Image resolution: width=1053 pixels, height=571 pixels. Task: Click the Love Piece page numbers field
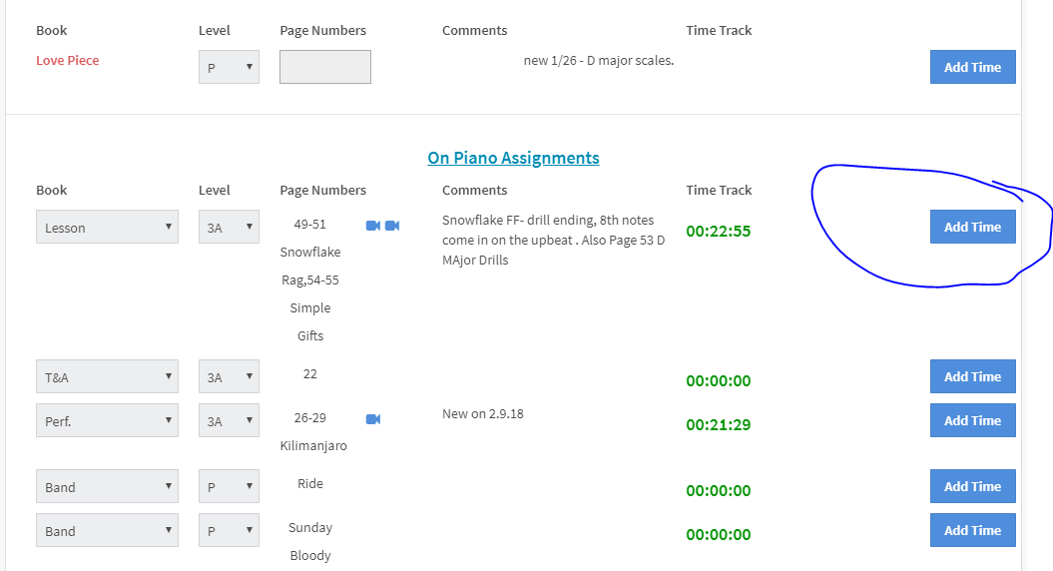coord(325,67)
